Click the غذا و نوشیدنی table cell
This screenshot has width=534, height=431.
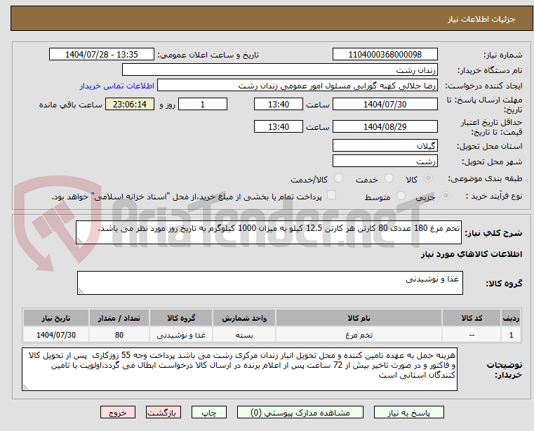click(x=181, y=335)
